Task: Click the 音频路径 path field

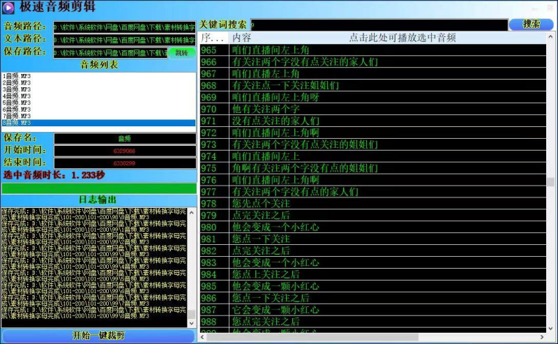Action: [124, 27]
